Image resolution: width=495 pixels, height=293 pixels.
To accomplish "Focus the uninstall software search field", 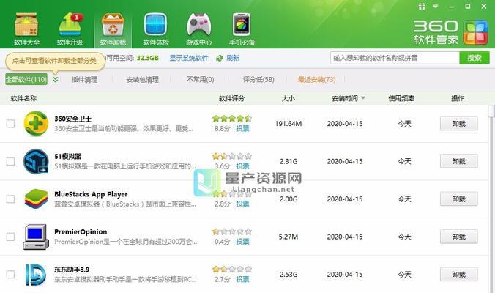I will [x=395, y=58].
